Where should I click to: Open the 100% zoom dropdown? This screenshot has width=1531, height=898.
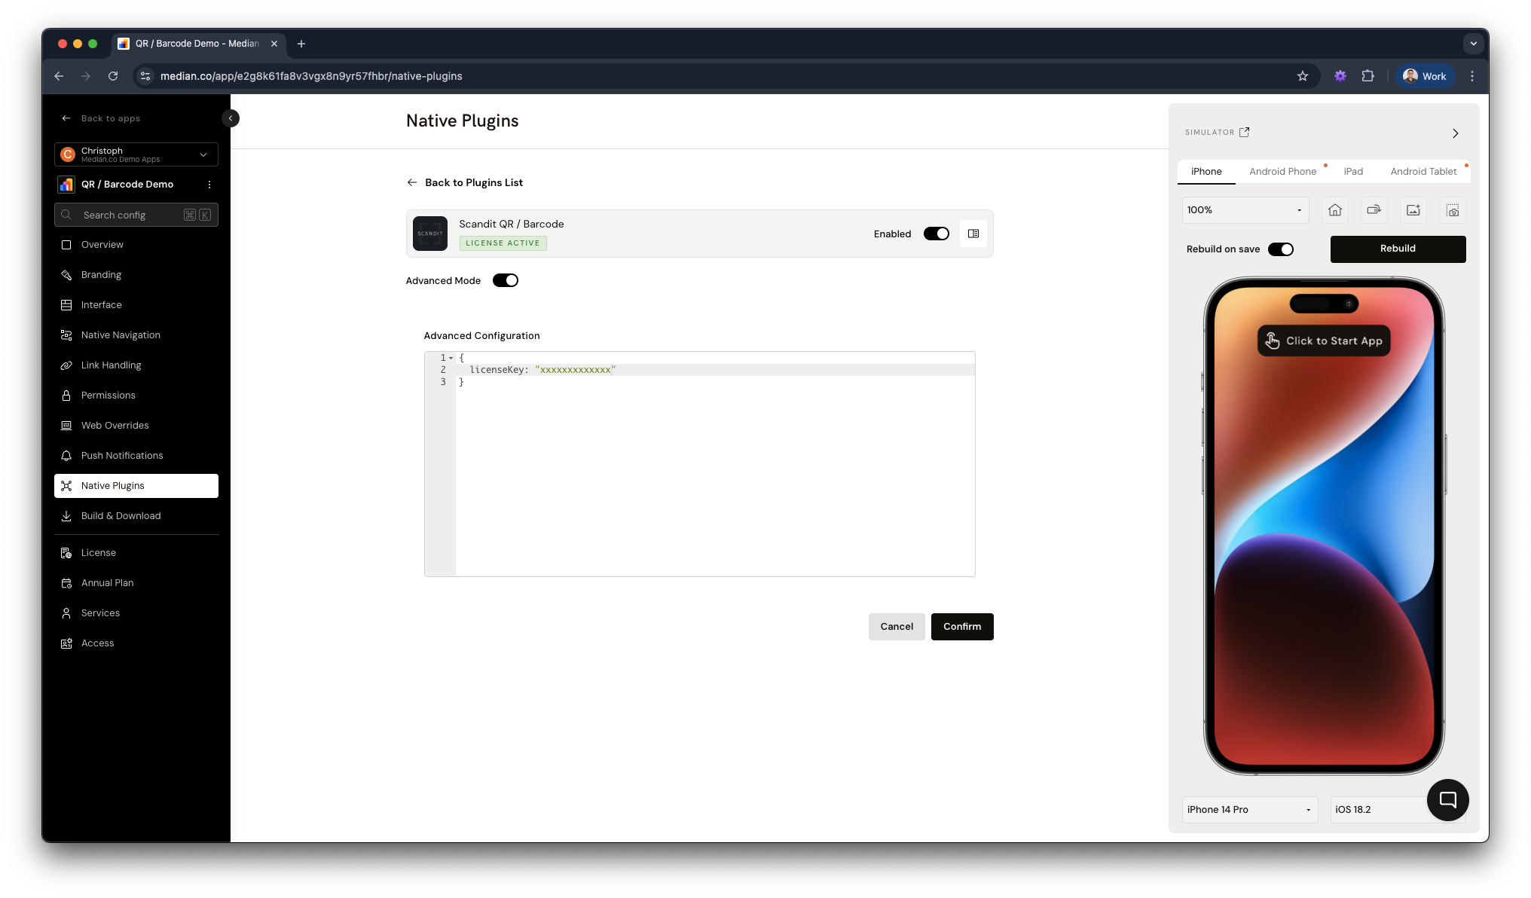tap(1245, 210)
